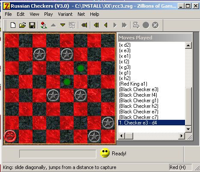Select the red king on a1
This screenshot has height=172, width=200.
click(x=10, y=136)
